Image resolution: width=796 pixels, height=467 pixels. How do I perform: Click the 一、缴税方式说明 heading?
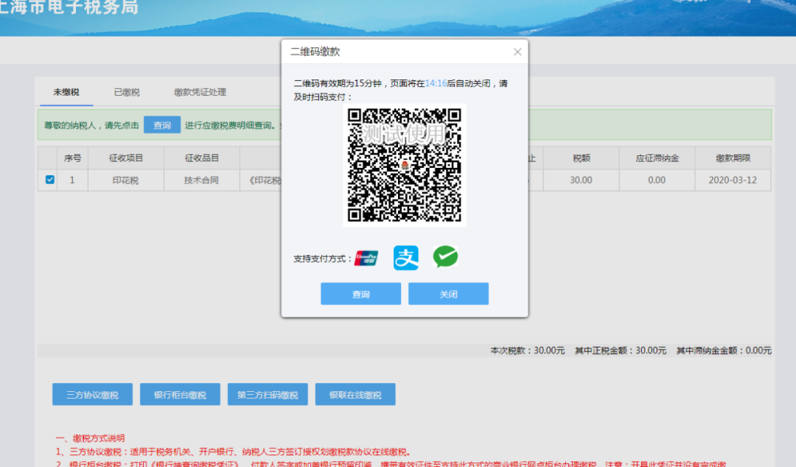coord(91,438)
